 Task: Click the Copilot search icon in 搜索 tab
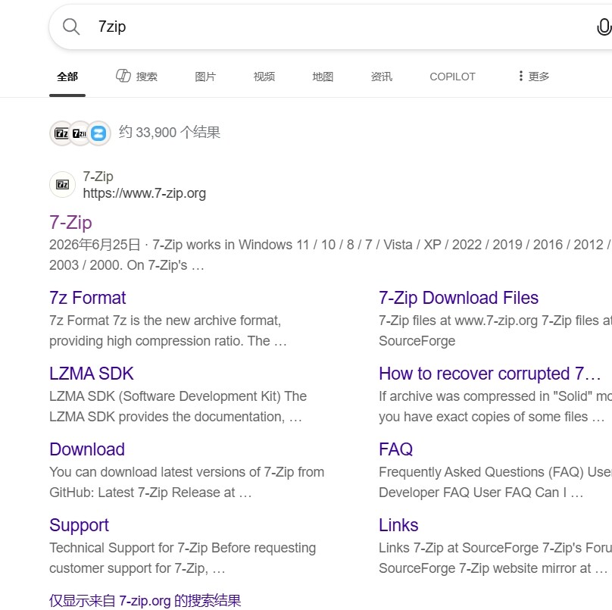point(123,76)
